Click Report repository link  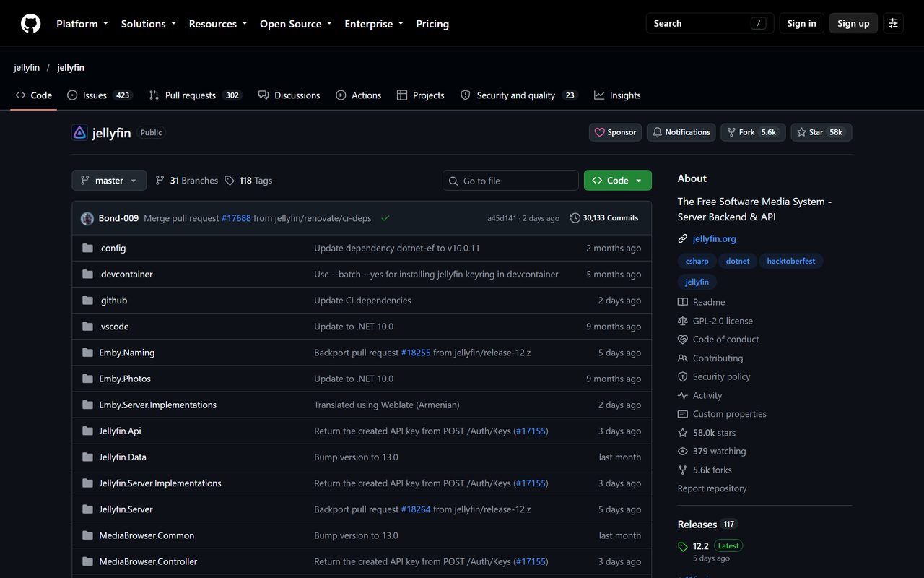(712, 488)
